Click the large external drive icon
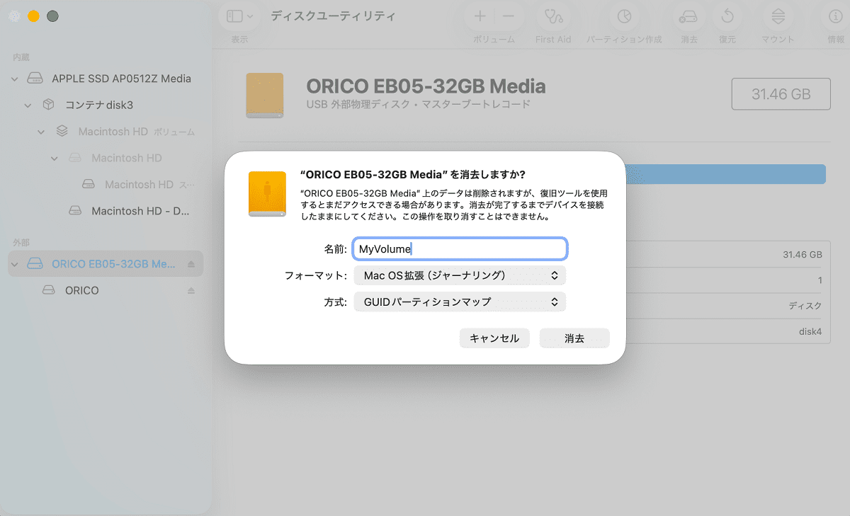Image resolution: width=850 pixels, height=516 pixels. tap(264, 95)
